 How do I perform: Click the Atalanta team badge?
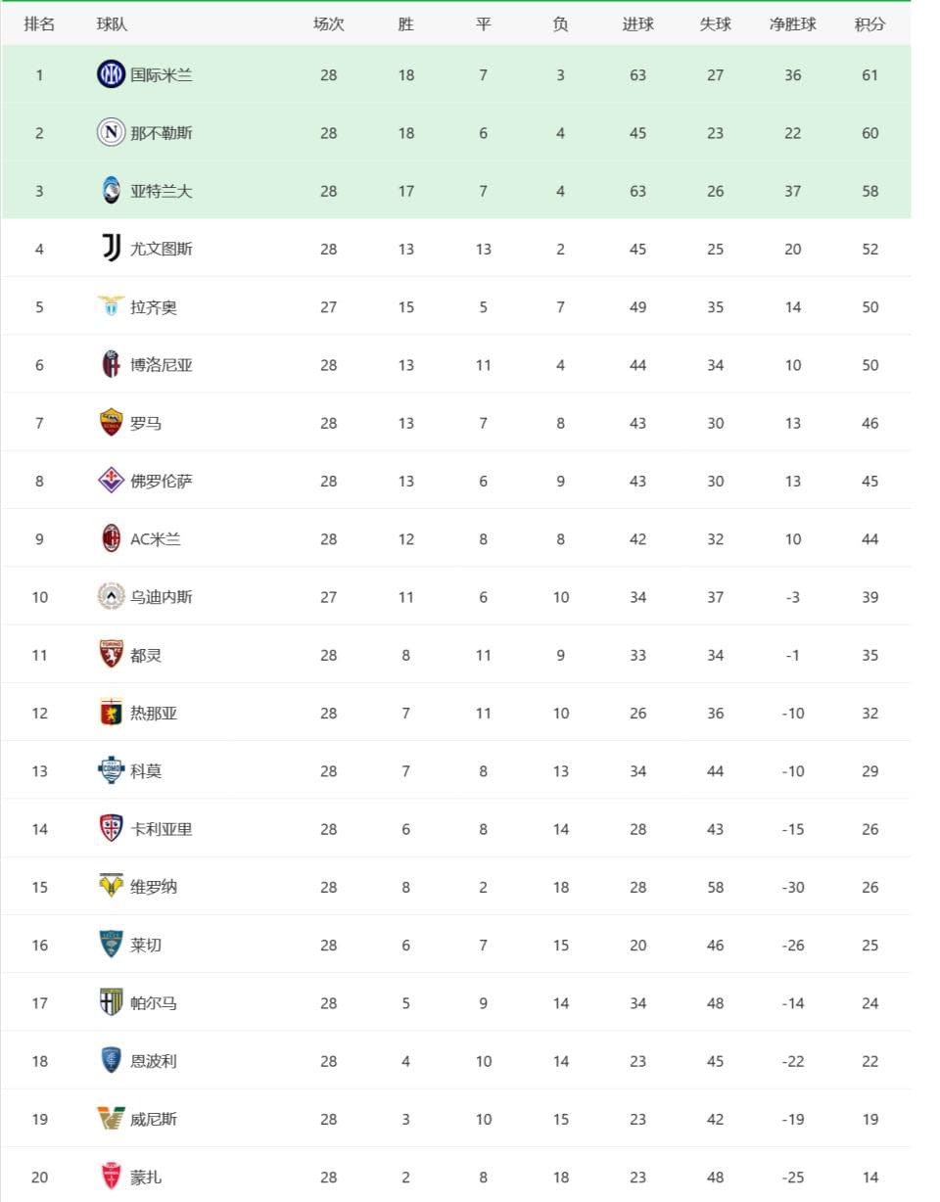click(x=111, y=191)
